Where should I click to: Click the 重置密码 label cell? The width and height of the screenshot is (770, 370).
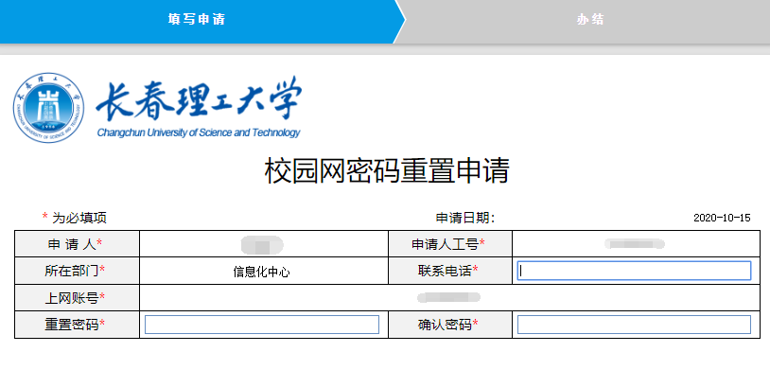click(78, 325)
